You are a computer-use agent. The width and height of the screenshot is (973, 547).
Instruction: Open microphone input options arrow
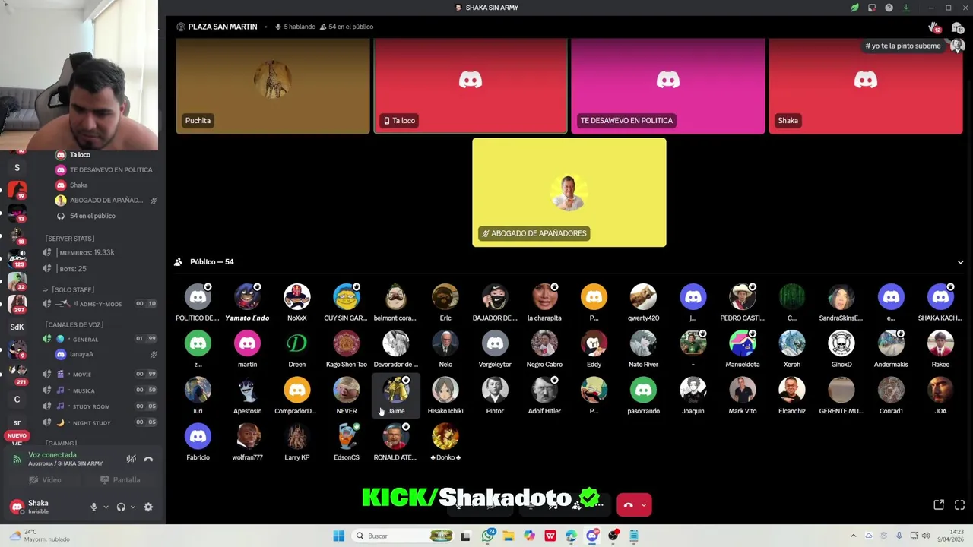(106, 507)
